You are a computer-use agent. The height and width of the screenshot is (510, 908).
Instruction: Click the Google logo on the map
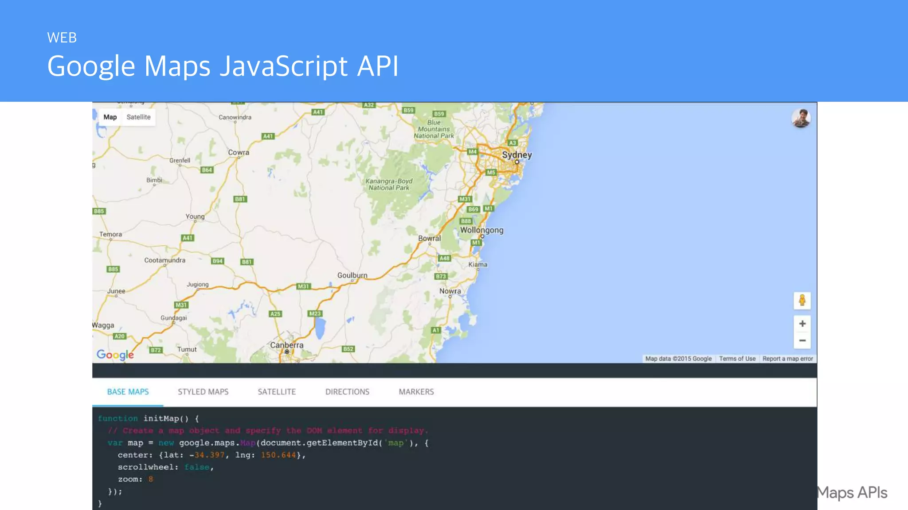click(115, 355)
